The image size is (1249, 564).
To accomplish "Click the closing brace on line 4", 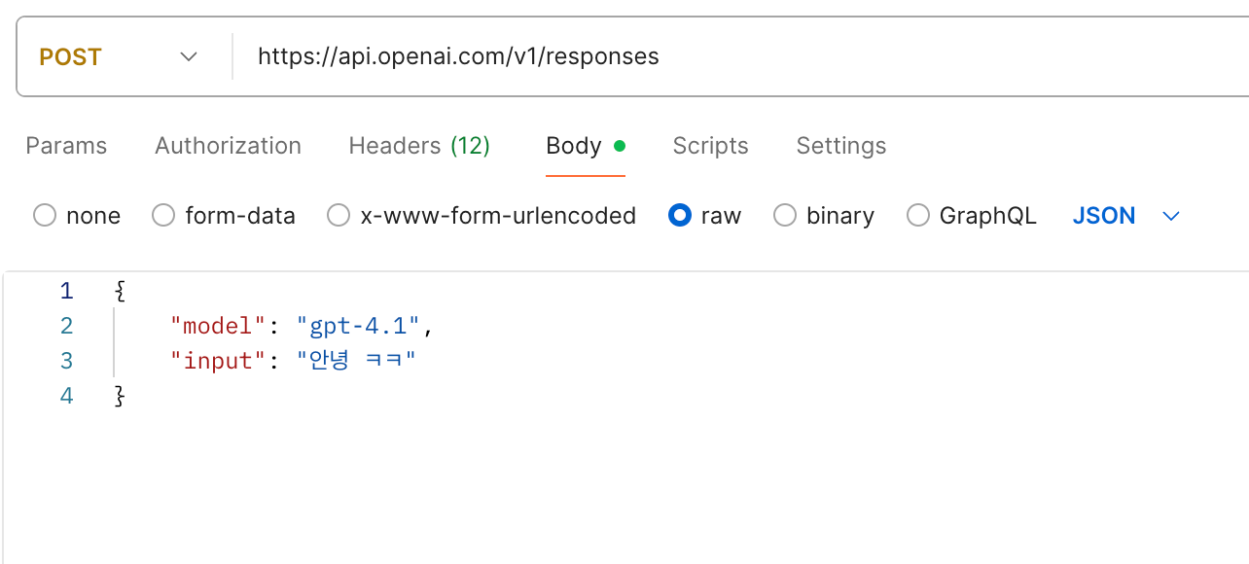I will coord(120,396).
